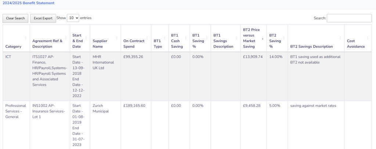The width and height of the screenshot is (376, 149).
Task: Click On Contract Spend sort icon
Action: [148, 38]
